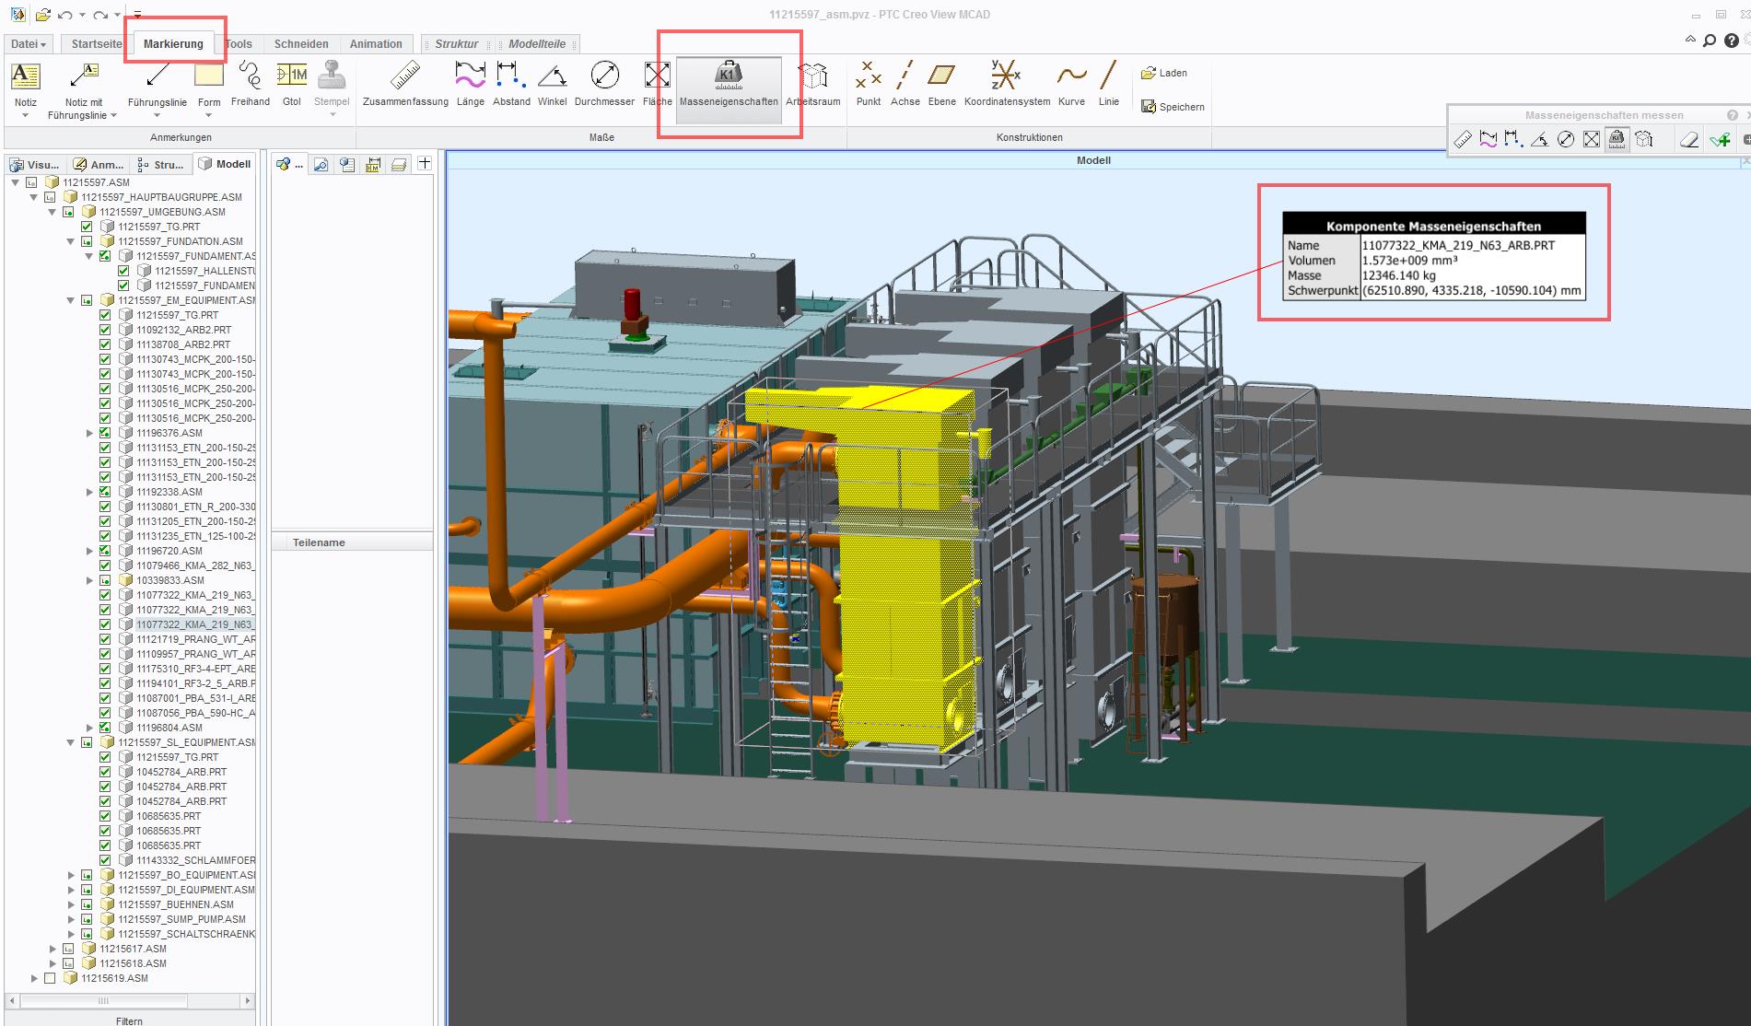The width and height of the screenshot is (1751, 1026).
Task: Create an Ebene construction plane
Action: [941, 84]
